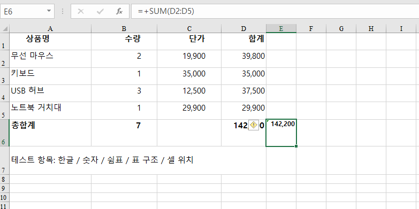Click 키보드 subtotal 35,000 in column D

(243, 76)
